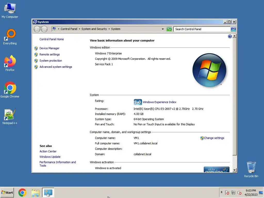Show hidden tray icons arrow

(221, 192)
